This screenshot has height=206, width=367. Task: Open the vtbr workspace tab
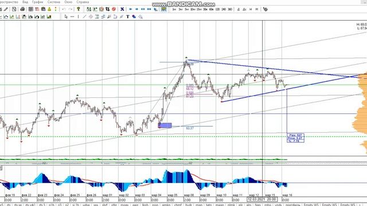115,205
